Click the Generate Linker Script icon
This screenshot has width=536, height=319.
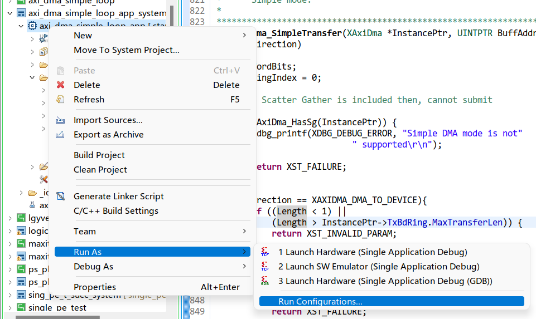tap(60, 196)
